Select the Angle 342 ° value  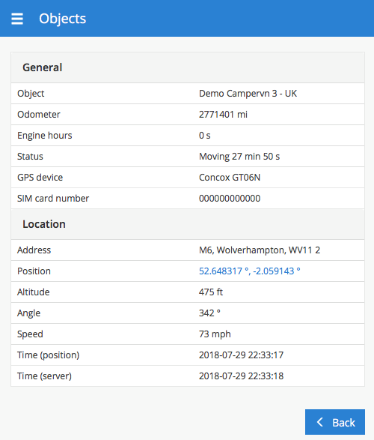[x=209, y=313]
